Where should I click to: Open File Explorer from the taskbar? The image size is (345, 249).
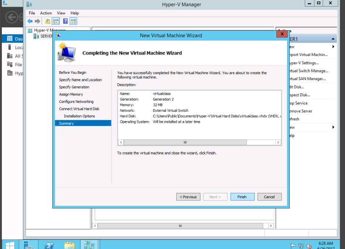point(69,245)
